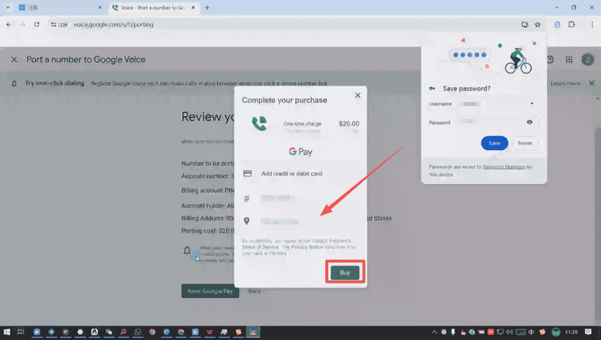Bookmark this page with the star icon
Screen dimensions: 601x340
click(537, 25)
